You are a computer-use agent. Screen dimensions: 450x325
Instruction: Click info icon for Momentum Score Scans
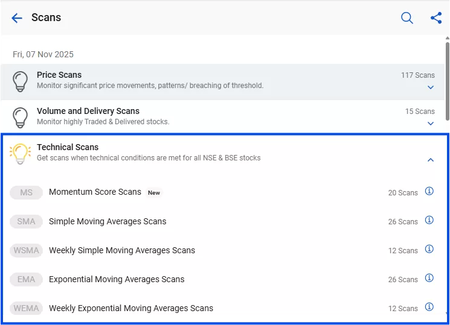pos(429,191)
